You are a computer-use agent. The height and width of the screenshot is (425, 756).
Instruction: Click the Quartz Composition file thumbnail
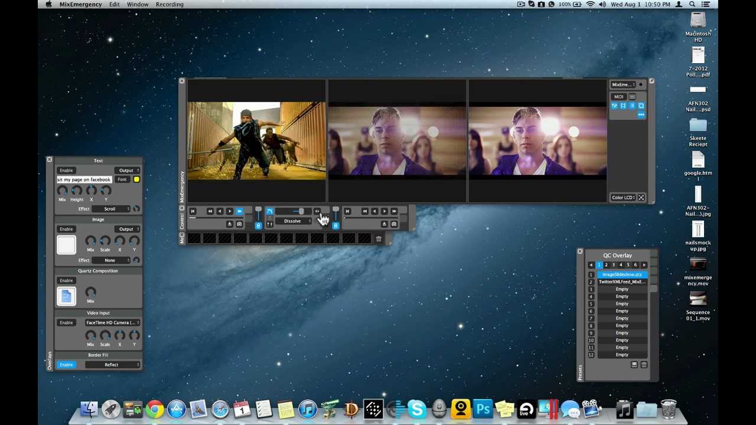[66, 296]
